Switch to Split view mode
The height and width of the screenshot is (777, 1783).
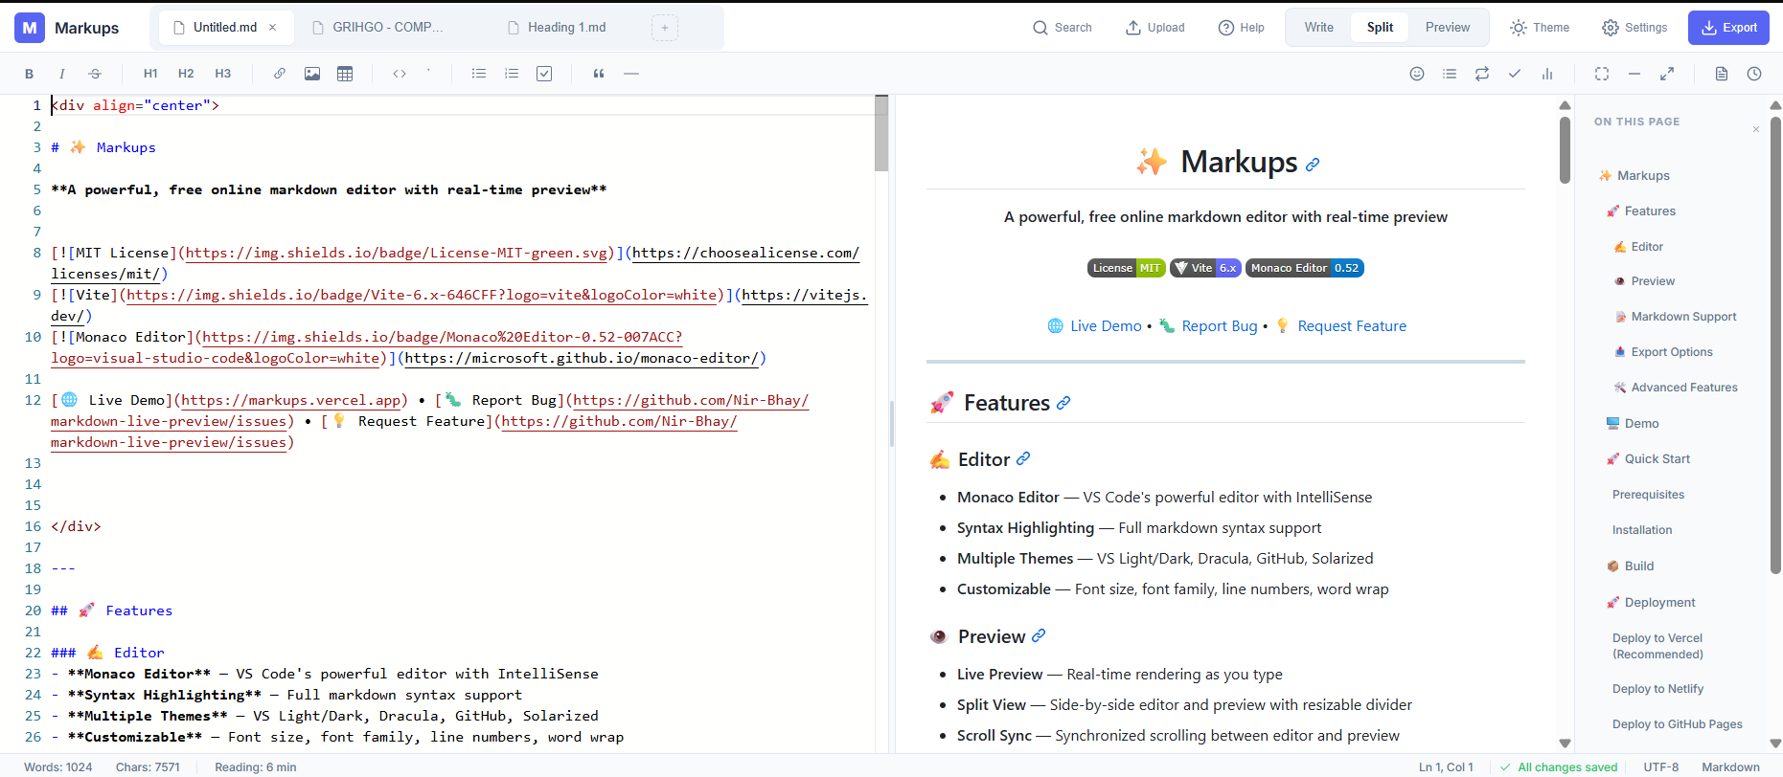1380,28
